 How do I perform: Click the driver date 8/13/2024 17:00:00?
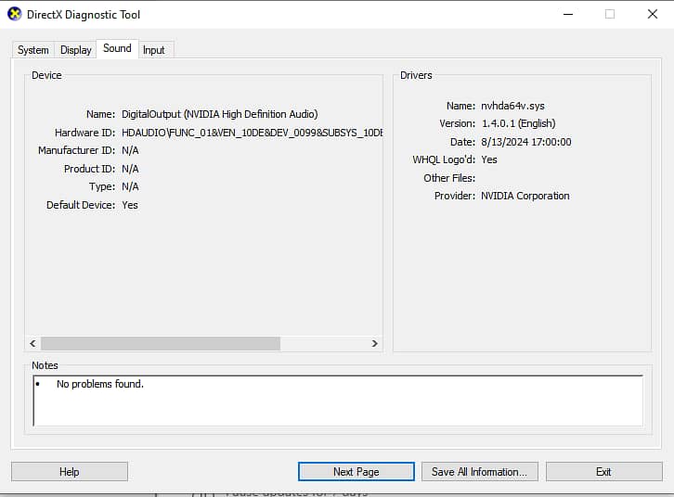click(526, 142)
